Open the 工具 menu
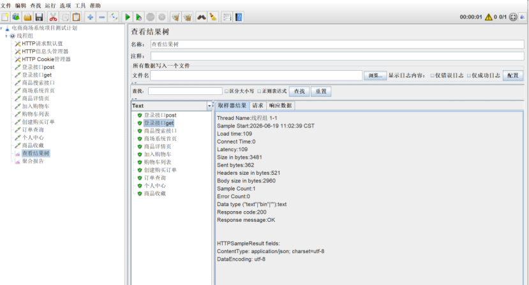 80,6
